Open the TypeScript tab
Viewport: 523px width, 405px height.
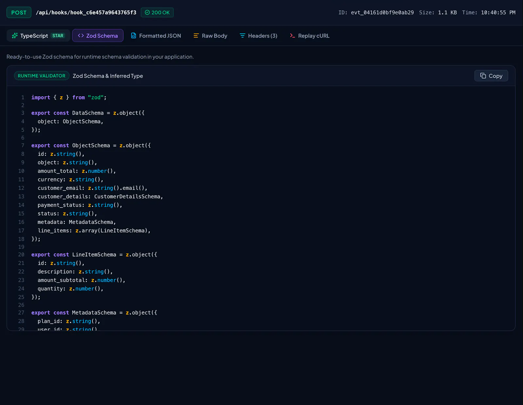(x=38, y=36)
